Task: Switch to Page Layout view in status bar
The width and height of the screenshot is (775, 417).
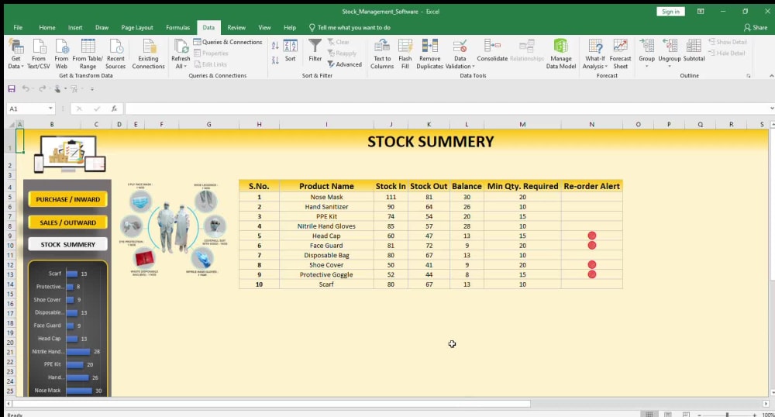Action: pos(668,414)
